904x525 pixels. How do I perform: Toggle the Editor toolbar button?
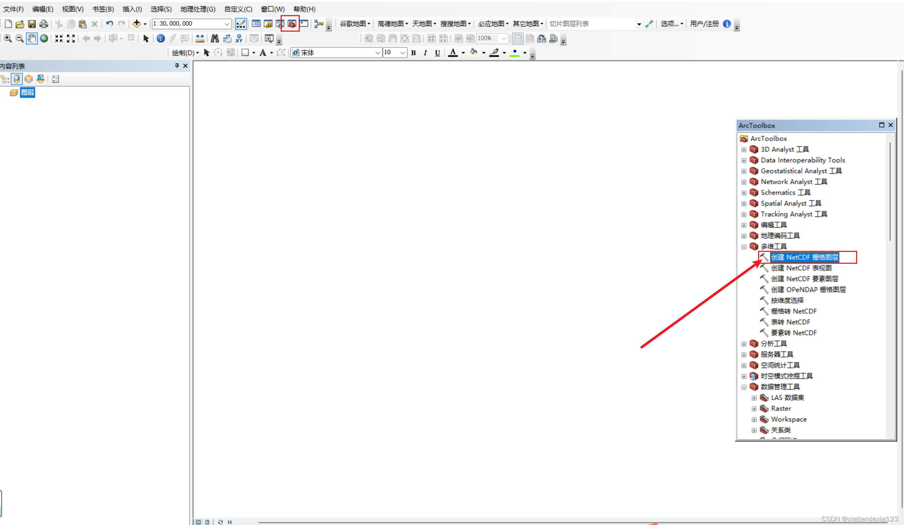point(241,24)
